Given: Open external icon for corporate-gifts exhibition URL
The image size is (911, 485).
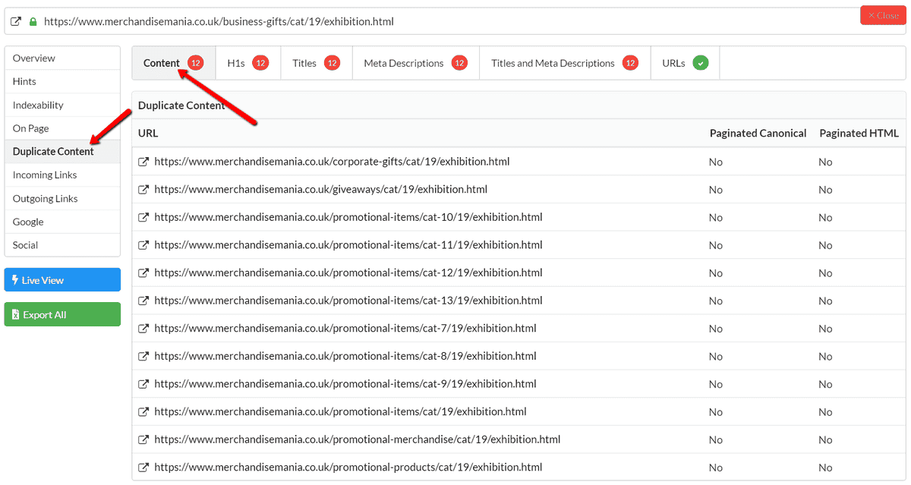Looking at the screenshot, I should click(x=143, y=162).
